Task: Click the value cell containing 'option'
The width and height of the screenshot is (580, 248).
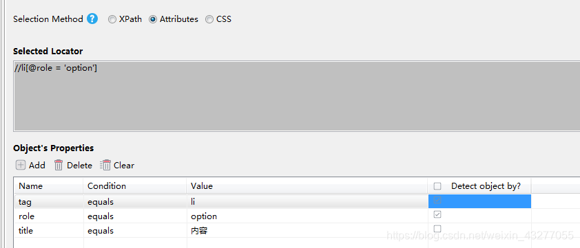Action: [x=307, y=216]
